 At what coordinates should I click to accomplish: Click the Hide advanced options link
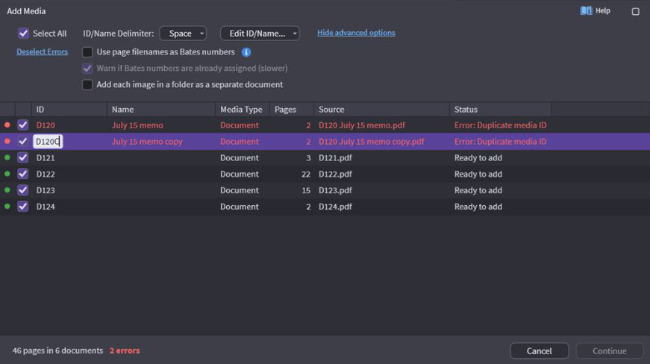[x=356, y=33]
